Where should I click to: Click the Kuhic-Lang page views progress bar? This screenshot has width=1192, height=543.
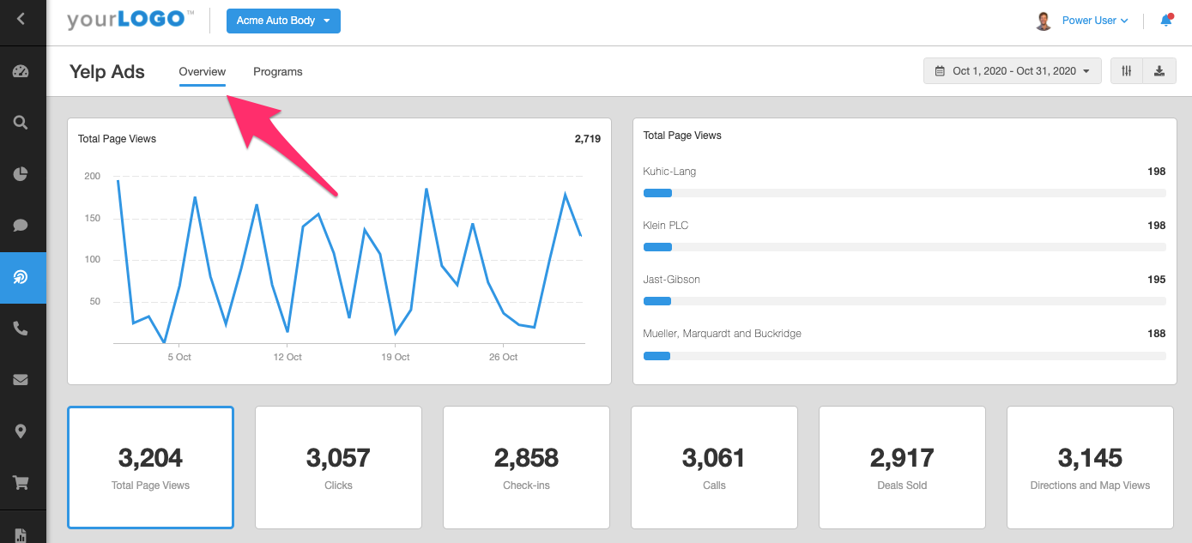coord(904,193)
